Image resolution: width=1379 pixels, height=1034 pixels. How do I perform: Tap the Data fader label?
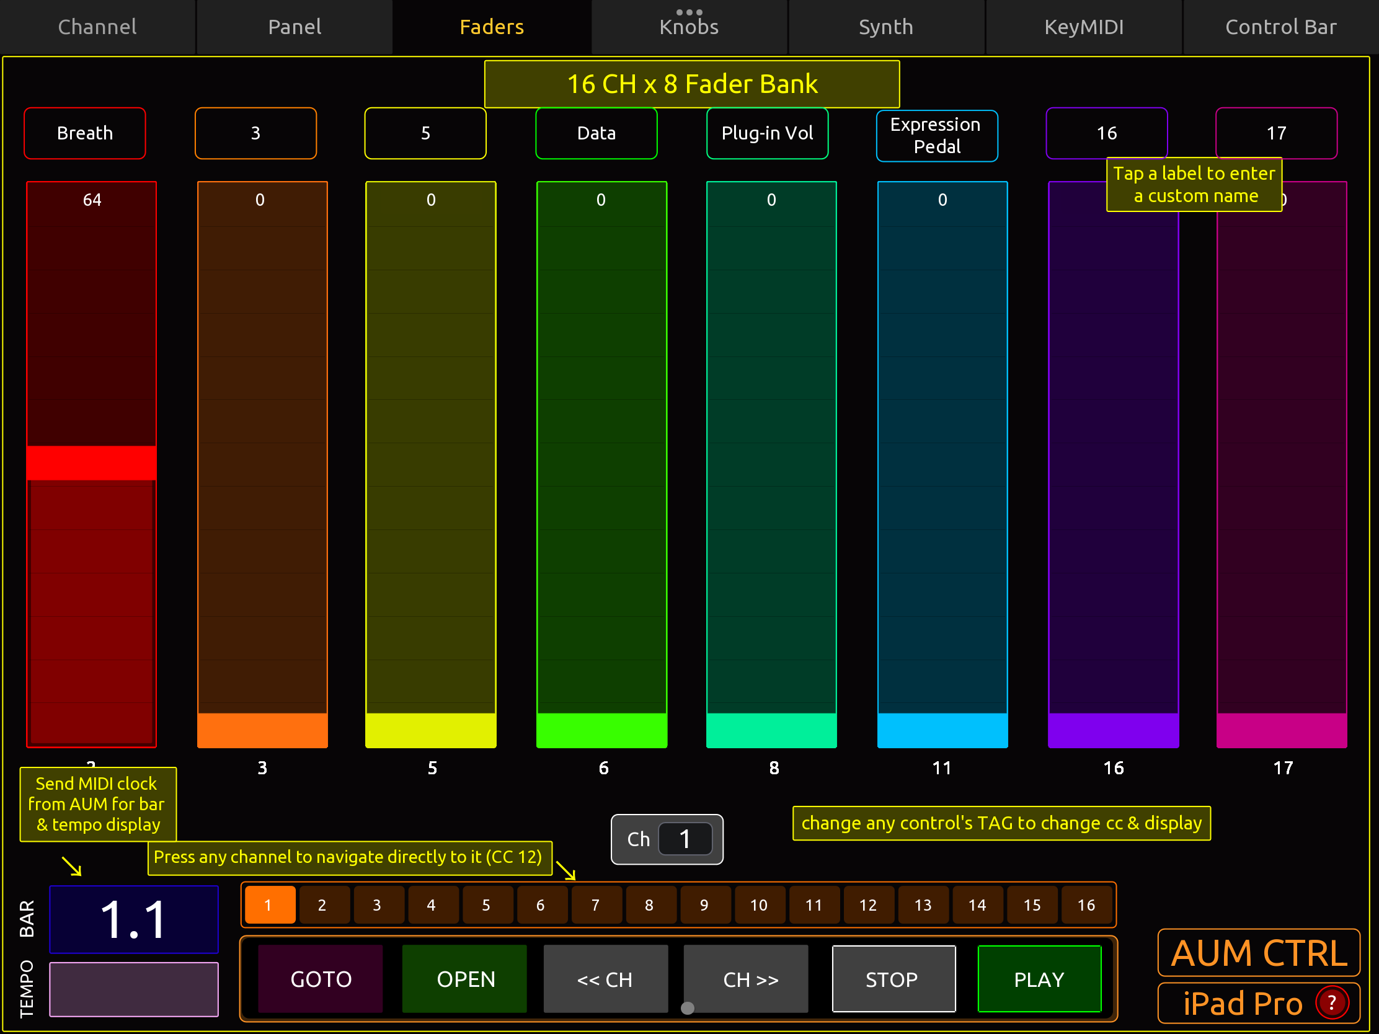point(596,133)
